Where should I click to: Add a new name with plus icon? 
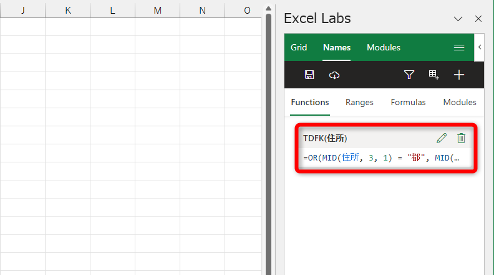coord(458,75)
